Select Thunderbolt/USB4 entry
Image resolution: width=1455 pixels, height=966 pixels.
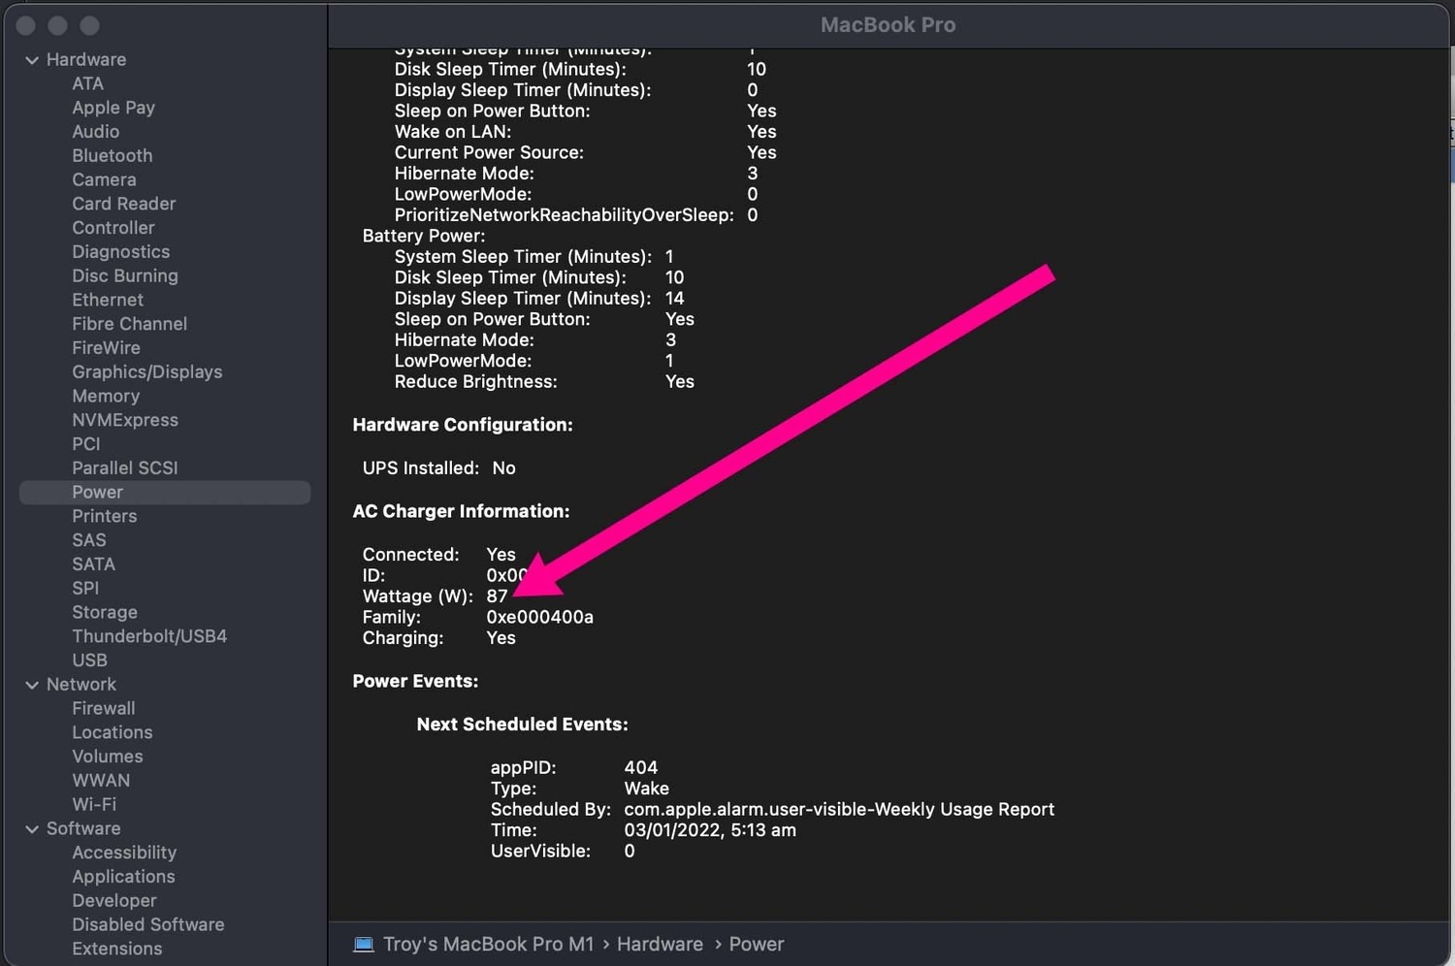[x=148, y=636]
